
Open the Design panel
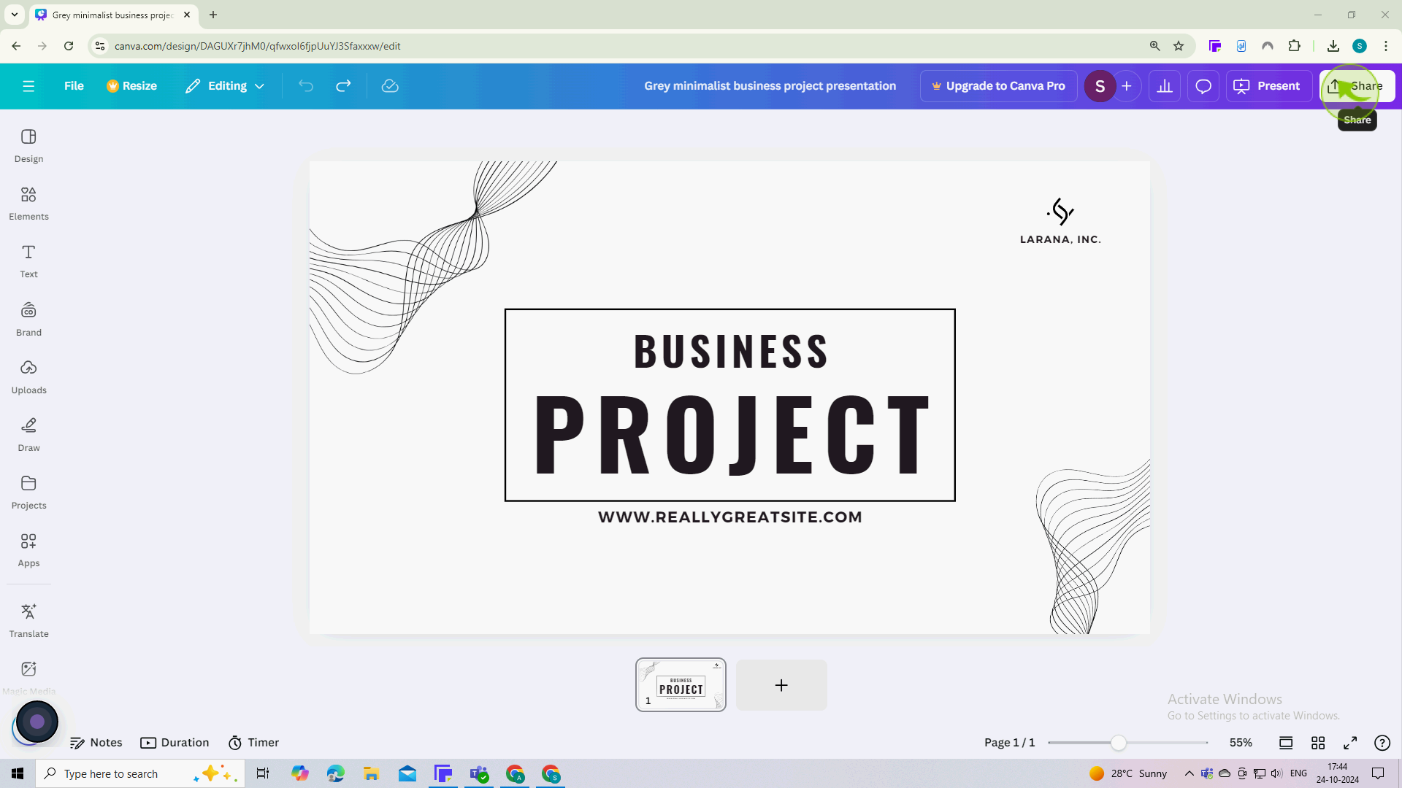point(28,145)
